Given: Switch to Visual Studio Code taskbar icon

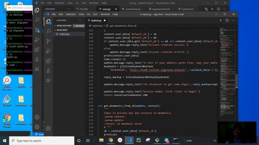Looking at the screenshot, I should coord(129,140).
